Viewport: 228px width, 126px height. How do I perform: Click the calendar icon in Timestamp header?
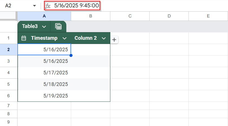click(x=23, y=38)
